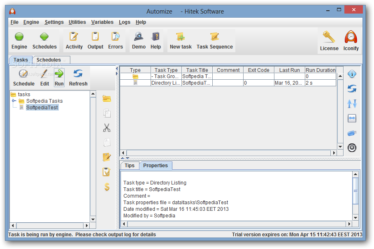This screenshot has height=249, width=374.
Task: Click the License key icon
Action: pyautogui.click(x=329, y=37)
